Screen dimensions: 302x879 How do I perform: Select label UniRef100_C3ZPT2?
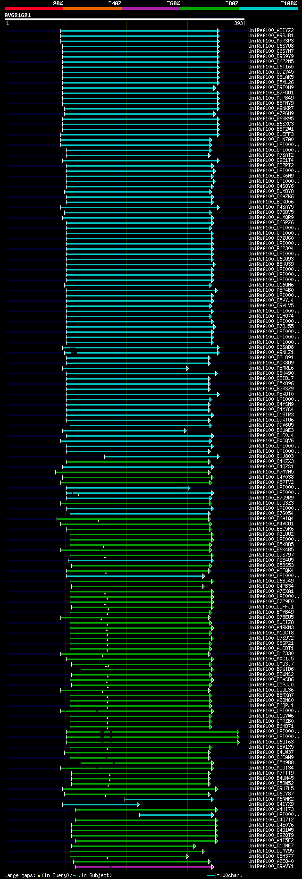point(271,165)
